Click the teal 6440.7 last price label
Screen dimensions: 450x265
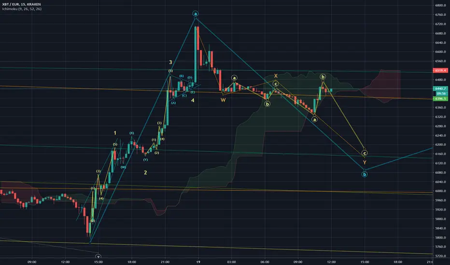tap(440, 89)
